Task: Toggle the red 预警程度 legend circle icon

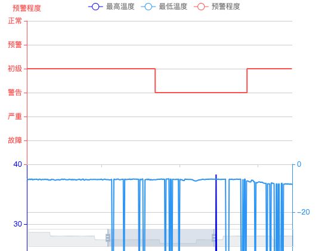Action: [x=201, y=7]
